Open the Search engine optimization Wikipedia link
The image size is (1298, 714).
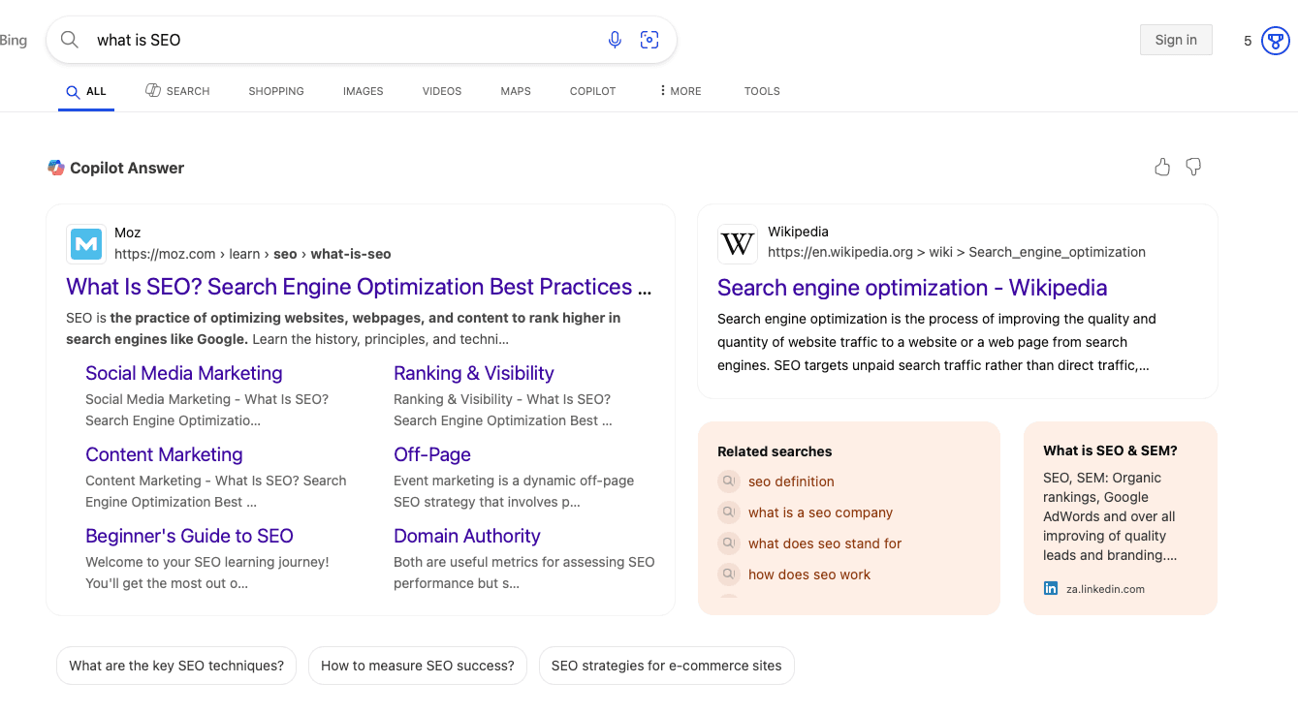[x=911, y=288]
